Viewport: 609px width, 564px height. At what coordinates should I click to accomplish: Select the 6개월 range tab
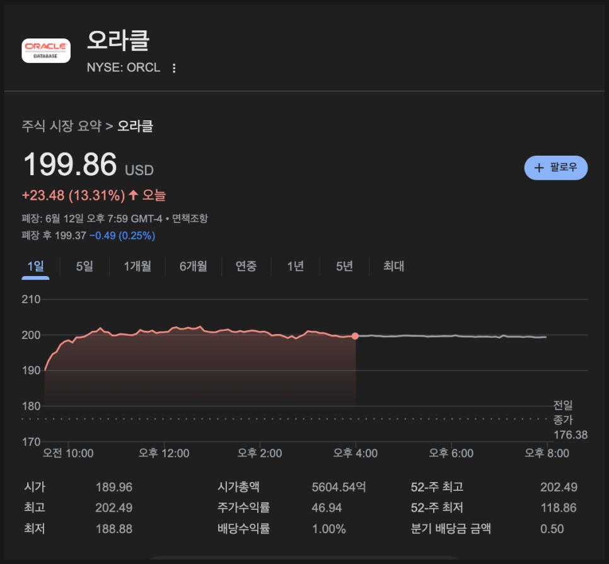point(193,267)
